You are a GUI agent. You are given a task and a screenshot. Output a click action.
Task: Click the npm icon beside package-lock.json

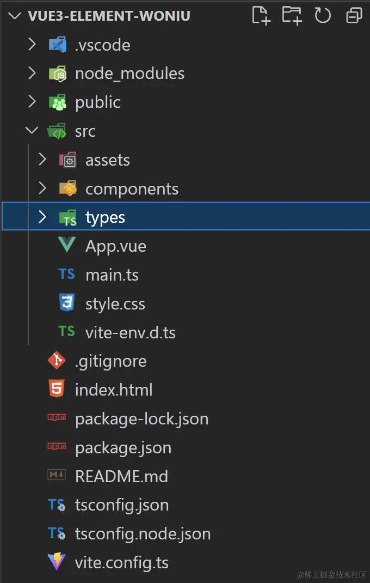tap(57, 417)
